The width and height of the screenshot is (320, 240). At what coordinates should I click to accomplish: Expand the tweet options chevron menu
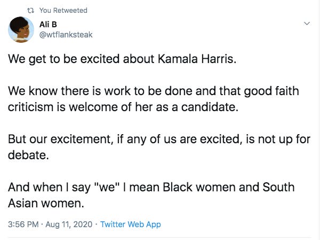(307, 24)
